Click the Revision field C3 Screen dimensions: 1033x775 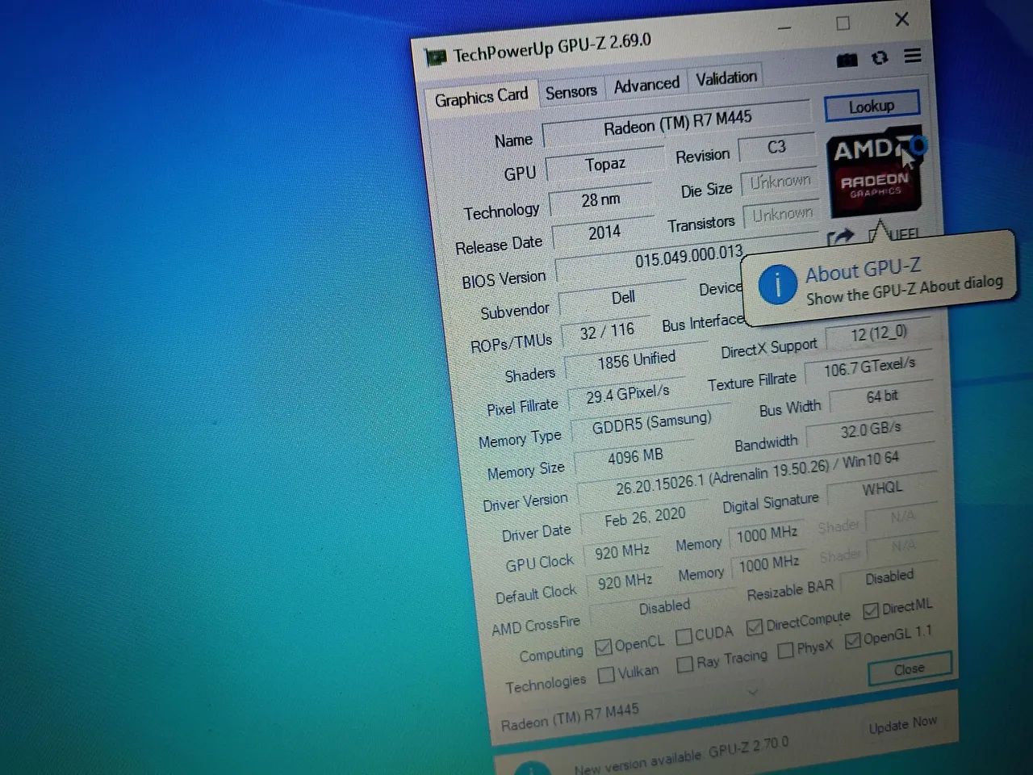coord(776,147)
